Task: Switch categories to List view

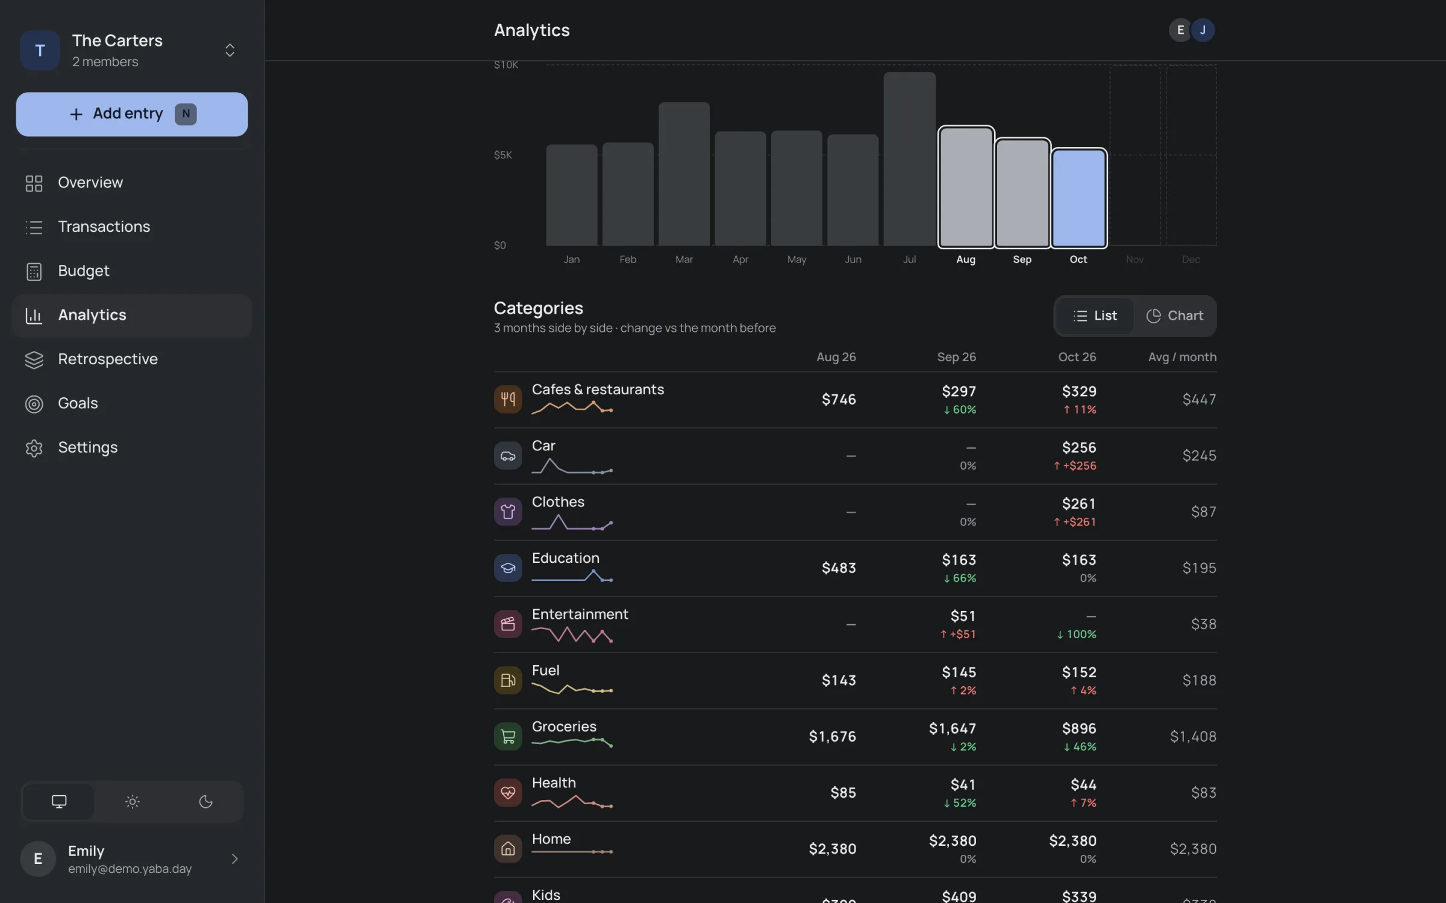Action: (x=1095, y=316)
